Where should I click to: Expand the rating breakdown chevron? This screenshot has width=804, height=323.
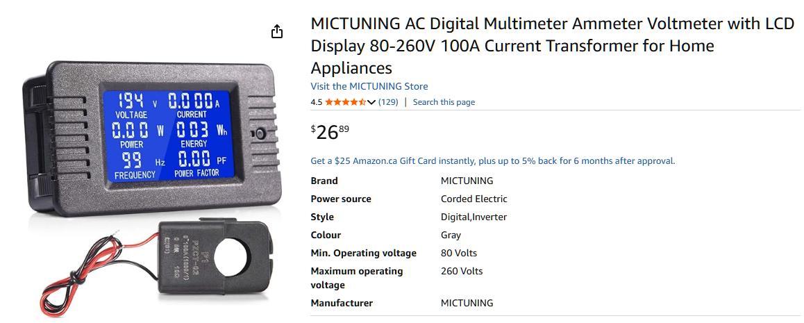[x=371, y=102]
